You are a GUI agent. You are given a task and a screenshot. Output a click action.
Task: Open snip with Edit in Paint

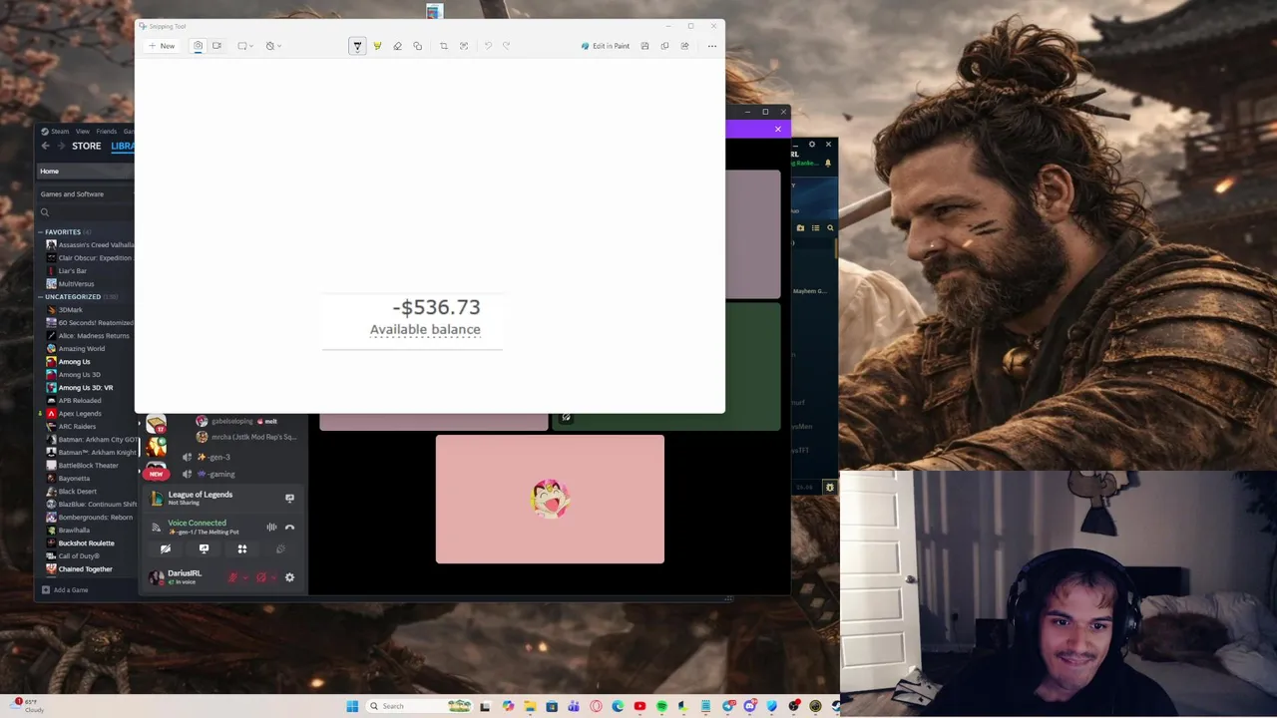606,46
